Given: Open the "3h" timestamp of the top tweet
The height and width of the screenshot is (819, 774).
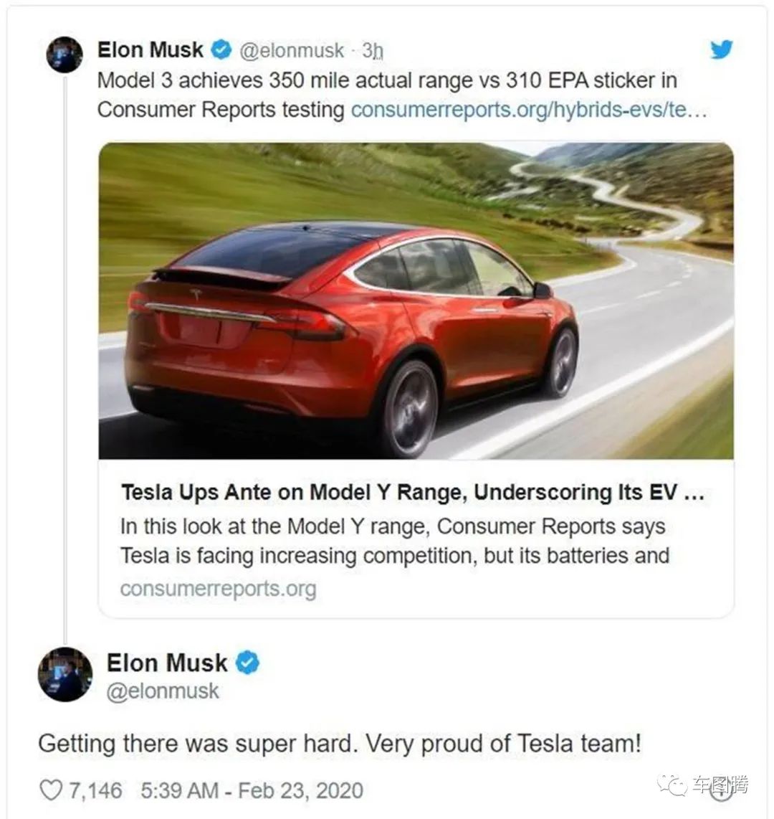Looking at the screenshot, I should pos(373,51).
